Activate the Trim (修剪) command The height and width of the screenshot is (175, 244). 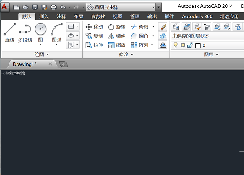[x=139, y=27]
